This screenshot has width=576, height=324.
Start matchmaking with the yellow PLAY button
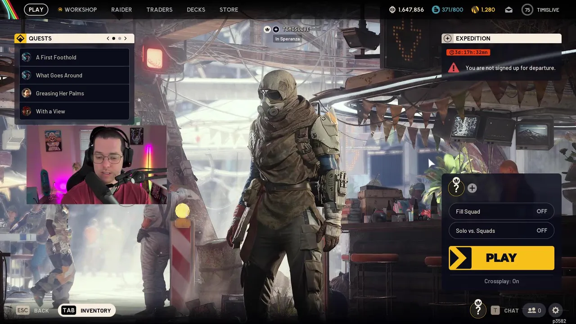point(501,258)
